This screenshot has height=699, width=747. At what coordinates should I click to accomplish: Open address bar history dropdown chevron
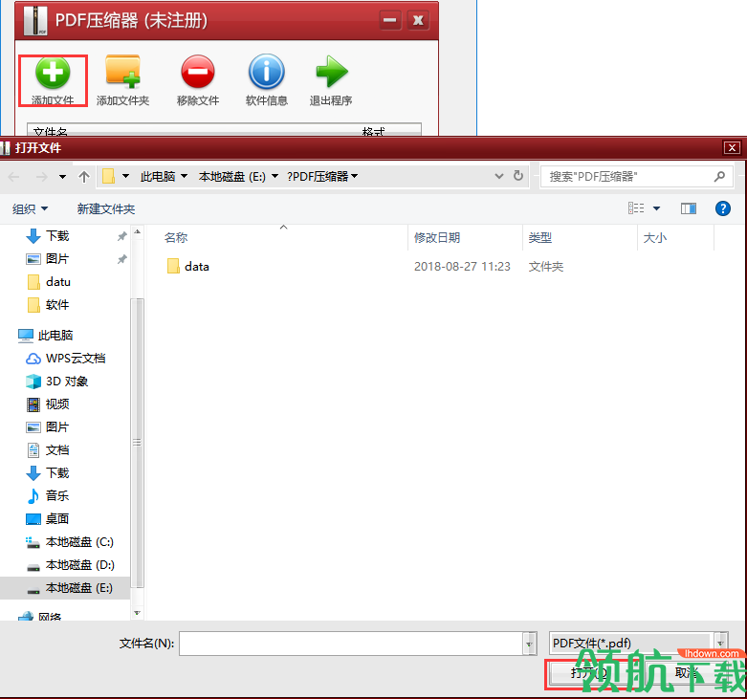coord(498,176)
